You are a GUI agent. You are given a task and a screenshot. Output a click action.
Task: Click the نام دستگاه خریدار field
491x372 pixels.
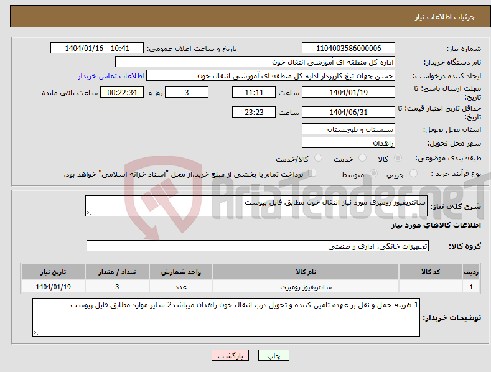coord(255,62)
